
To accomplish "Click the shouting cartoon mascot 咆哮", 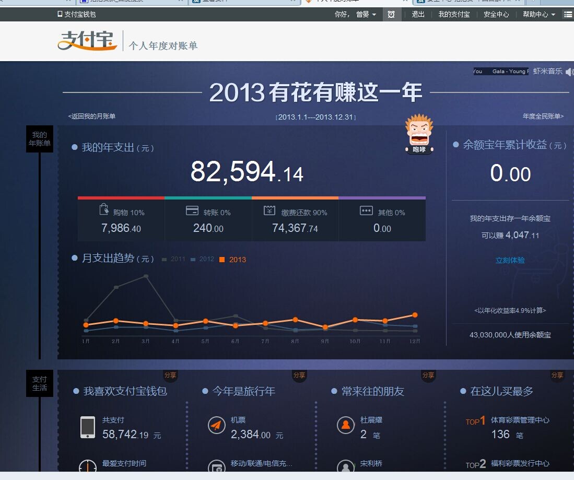I will point(419,134).
